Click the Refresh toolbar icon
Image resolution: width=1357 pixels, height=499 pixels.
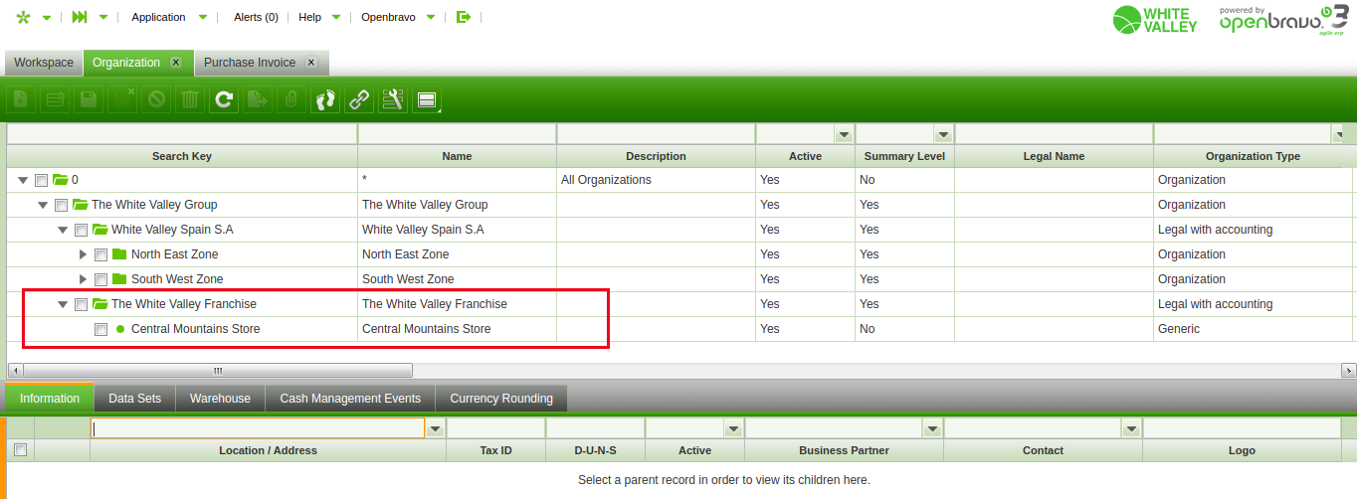224,99
